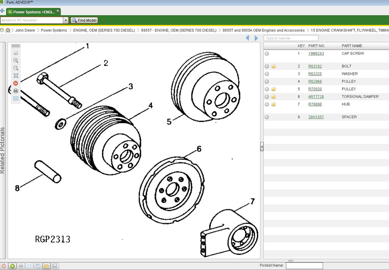This screenshot has height=270, width=389.
Task: Fit the diagram to the window
Action: [x=16, y=76]
